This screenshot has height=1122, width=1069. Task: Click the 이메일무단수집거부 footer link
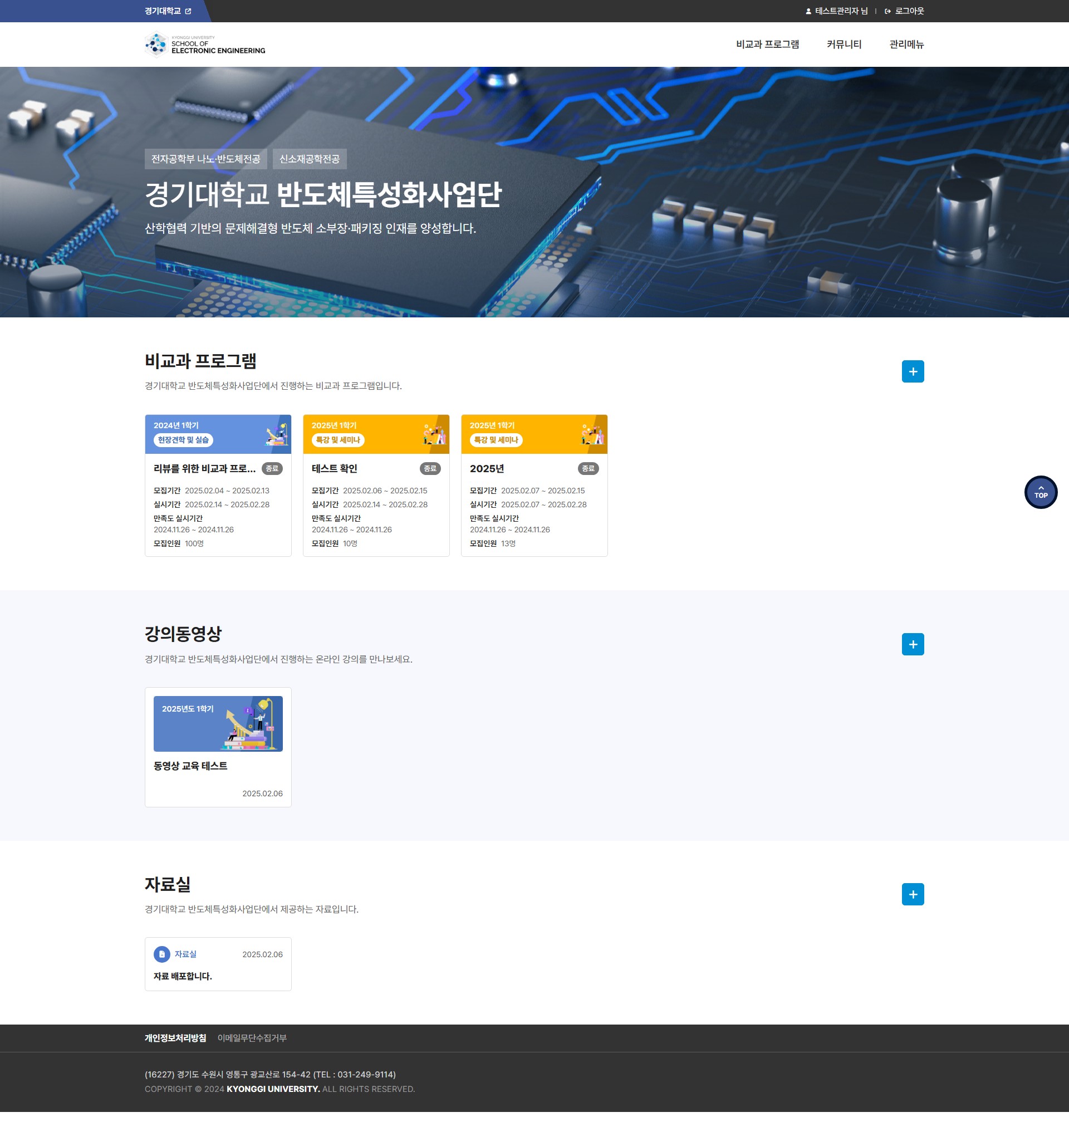(252, 1038)
